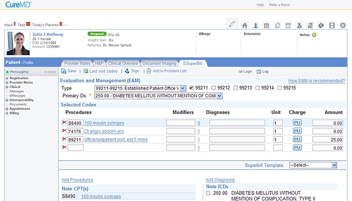Open 'How E&M is recommended?' link

point(316,80)
